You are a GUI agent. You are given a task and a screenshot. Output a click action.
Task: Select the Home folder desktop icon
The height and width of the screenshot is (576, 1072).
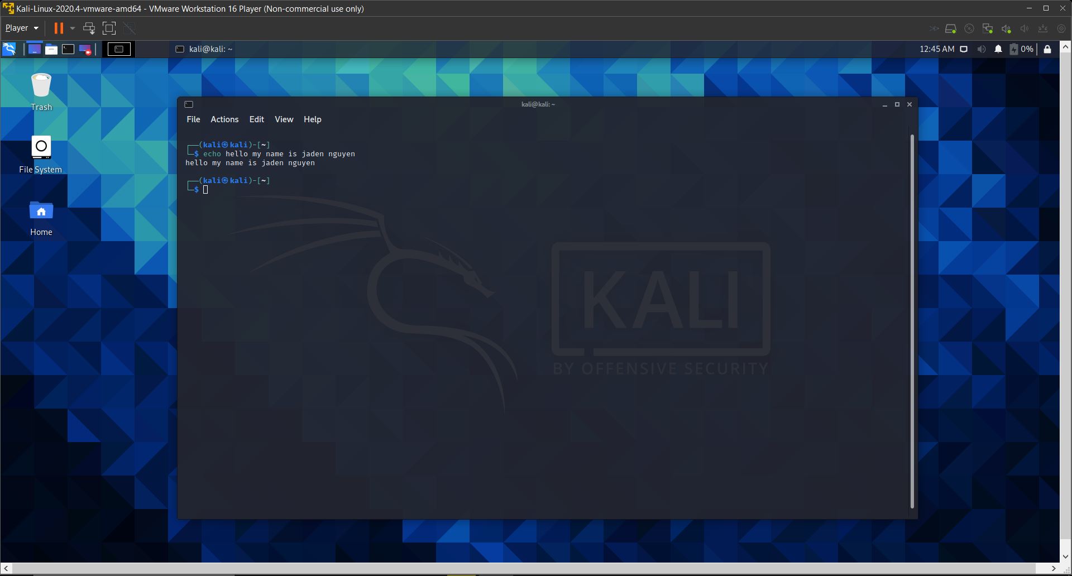tap(41, 218)
